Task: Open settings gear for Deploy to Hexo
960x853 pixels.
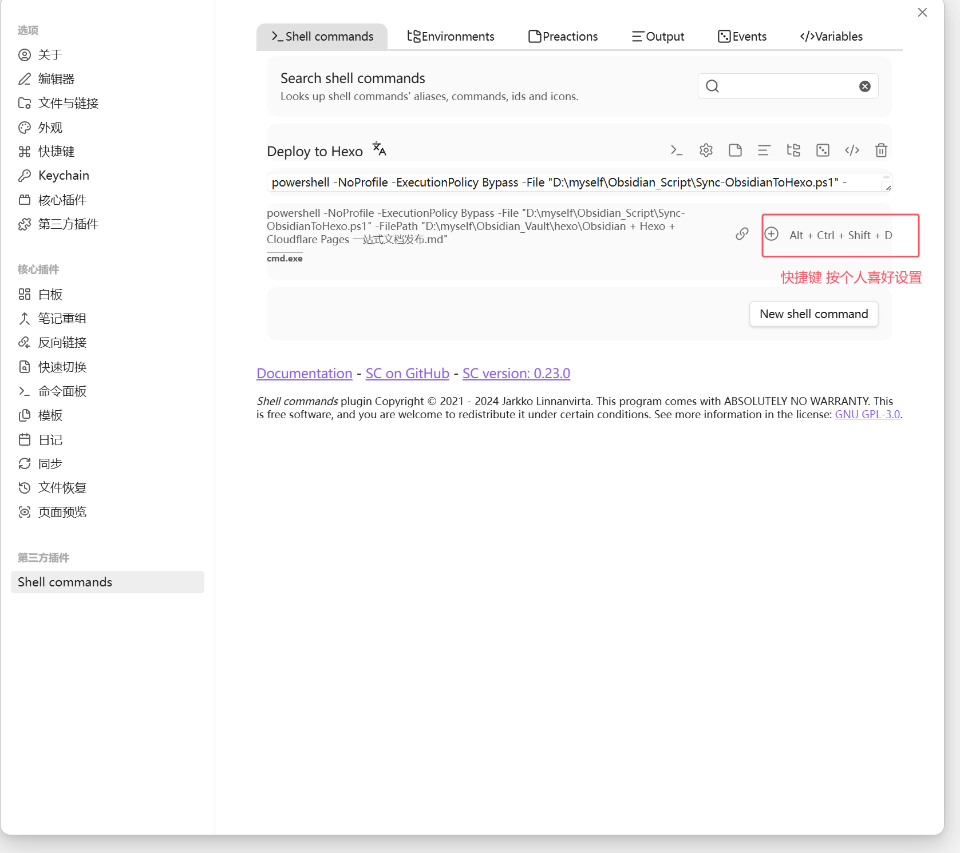Action: [706, 150]
